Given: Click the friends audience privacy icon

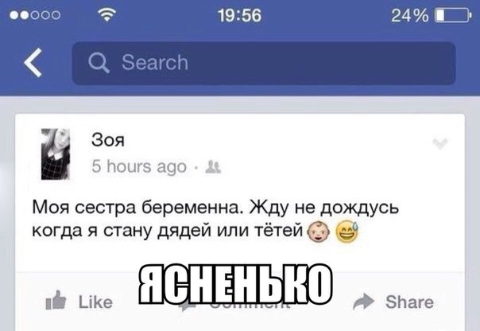Looking at the screenshot, I should coord(213,167).
